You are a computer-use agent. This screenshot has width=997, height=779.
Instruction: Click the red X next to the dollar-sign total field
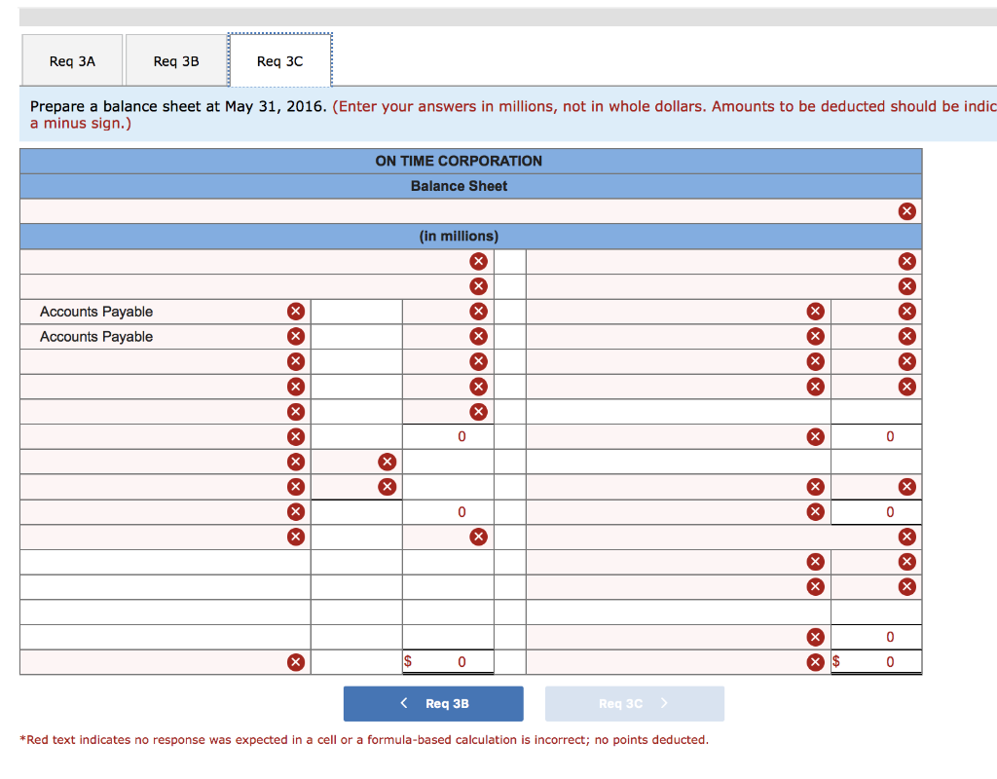815,662
